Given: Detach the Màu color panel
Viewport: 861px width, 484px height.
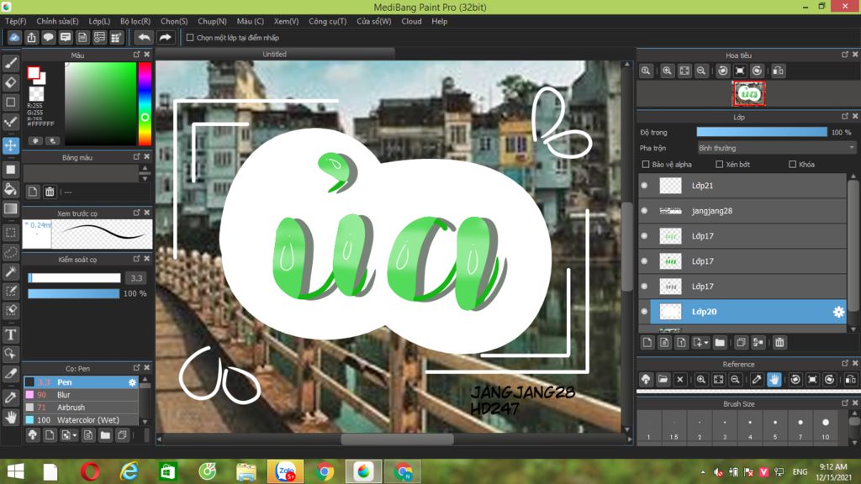Looking at the screenshot, I should click(x=137, y=55).
